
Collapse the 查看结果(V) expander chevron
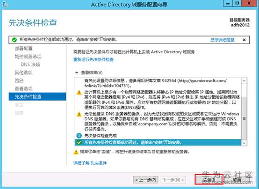[x=77, y=73]
